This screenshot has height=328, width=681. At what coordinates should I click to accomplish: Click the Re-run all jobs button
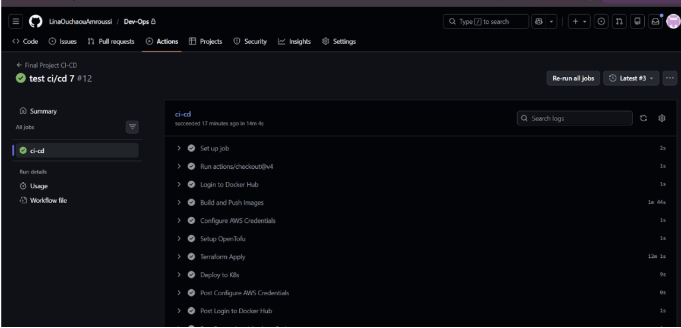pyautogui.click(x=573, y=78)
